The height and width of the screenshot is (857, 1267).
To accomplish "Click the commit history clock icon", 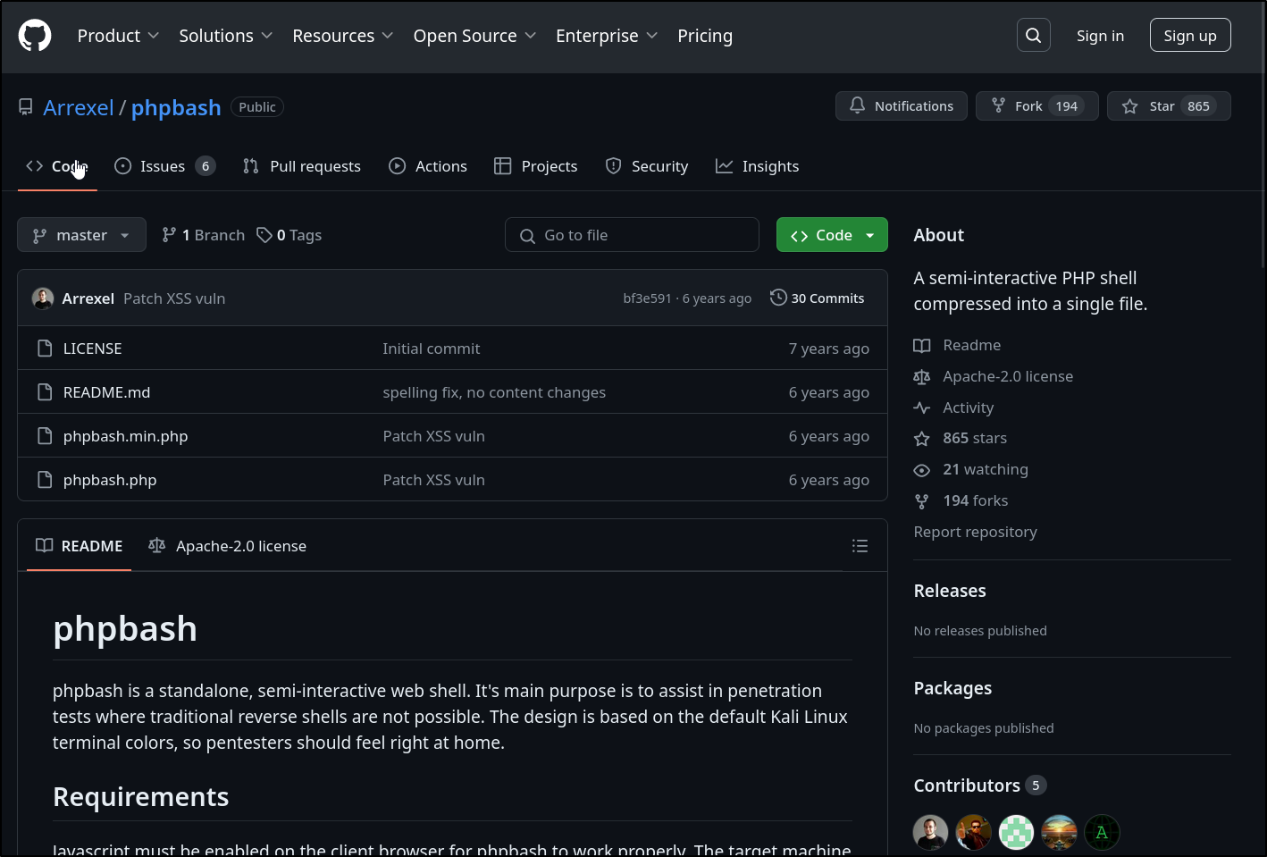I will [778, 298].
